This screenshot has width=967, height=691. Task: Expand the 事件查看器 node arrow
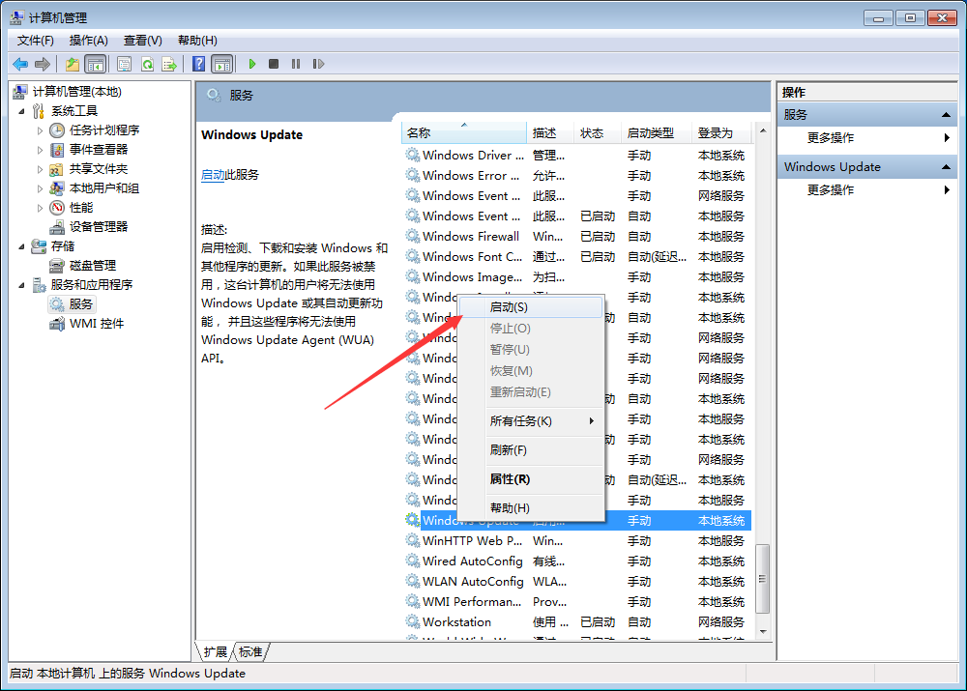coord(40,150)
